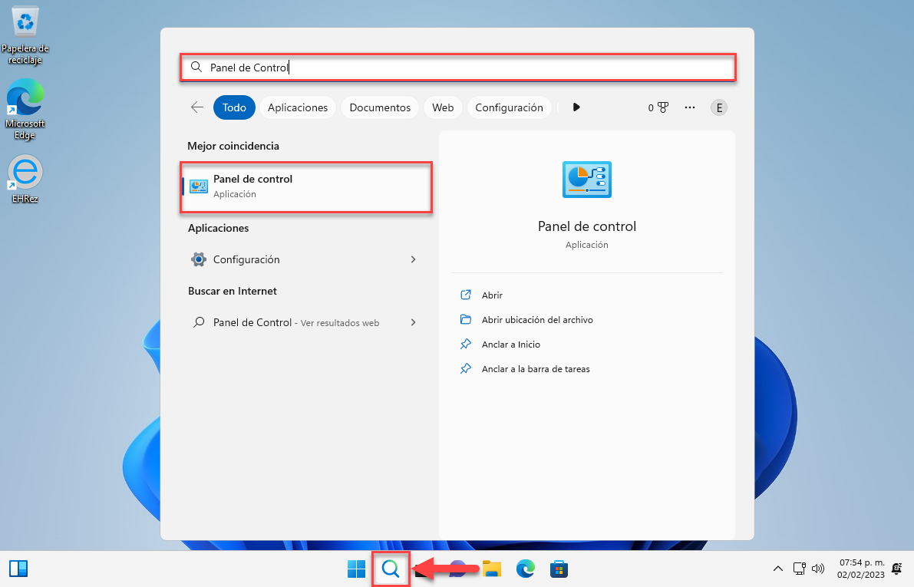Open Microsoft Edge from taskbar
The image size is (914, 587).
point(525,569)
